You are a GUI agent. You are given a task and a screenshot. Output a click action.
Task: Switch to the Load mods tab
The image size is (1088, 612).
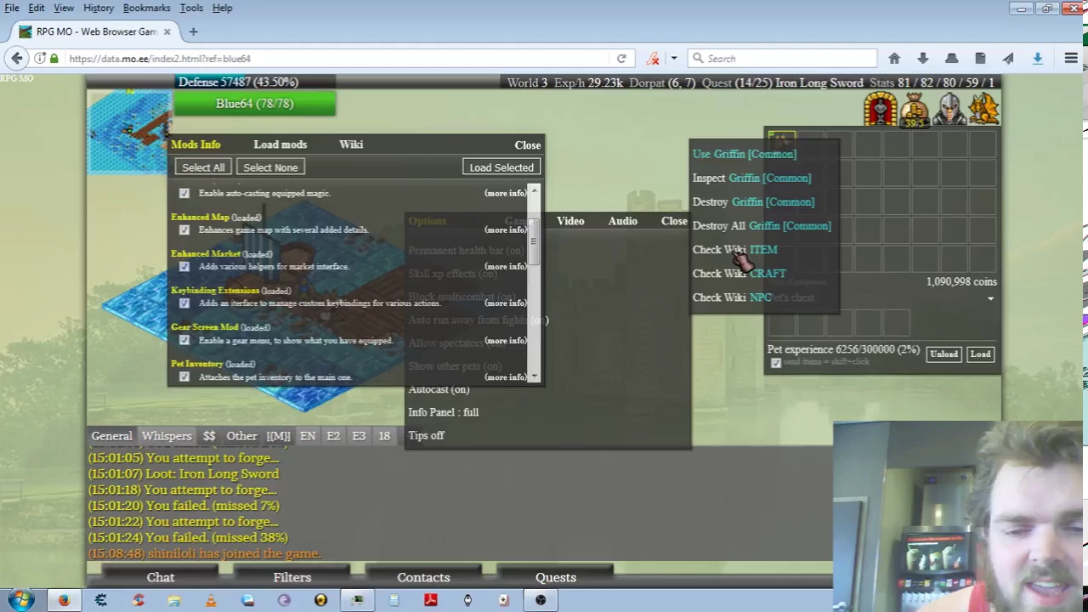click(x=280, y=144)
